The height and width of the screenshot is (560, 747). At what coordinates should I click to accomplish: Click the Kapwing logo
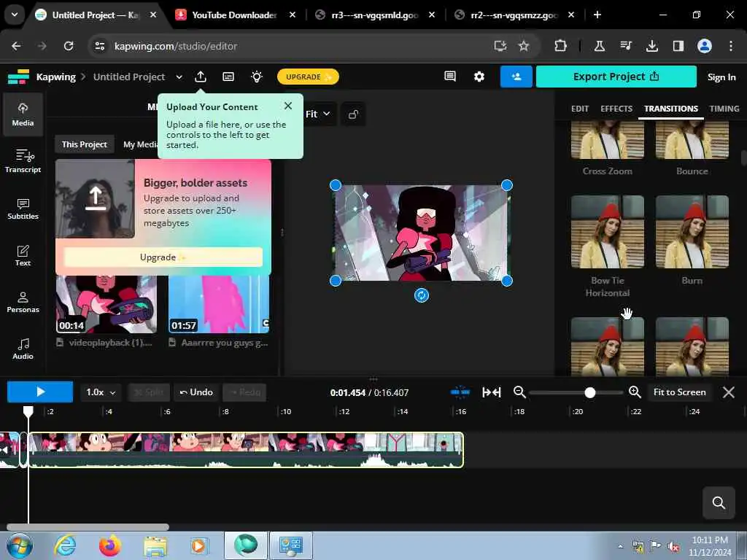pyautogui.click(x=18, y=77)
